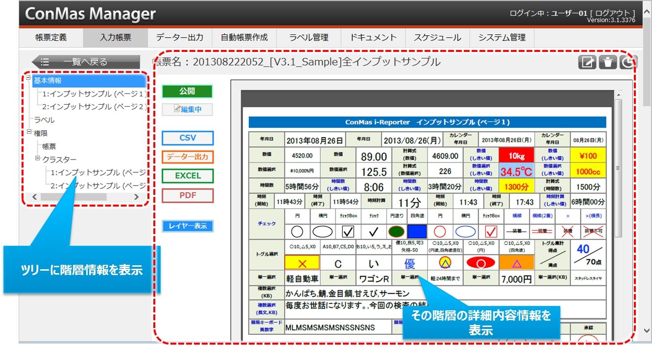The image size is (652, 350).
Task: Click the 1000cc value cell
Action: point(588,171)
